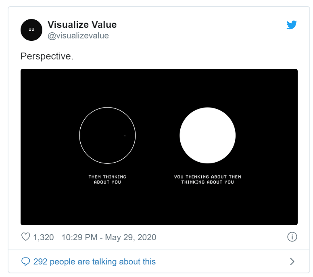Click "292 people are talking about this"
313x277 pixels.
(94, 262)
